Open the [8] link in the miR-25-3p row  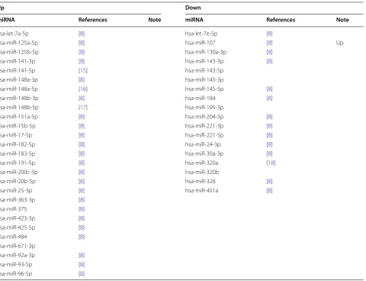coord(82,191)
